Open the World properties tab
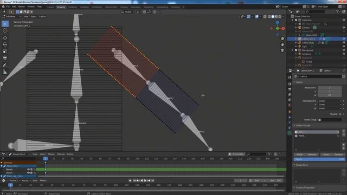This screenshot has height=195, width=347. point(290,105)
